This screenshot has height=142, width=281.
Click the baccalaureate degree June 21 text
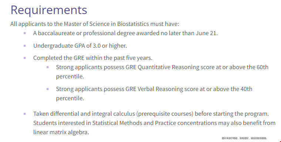(125, 33)
